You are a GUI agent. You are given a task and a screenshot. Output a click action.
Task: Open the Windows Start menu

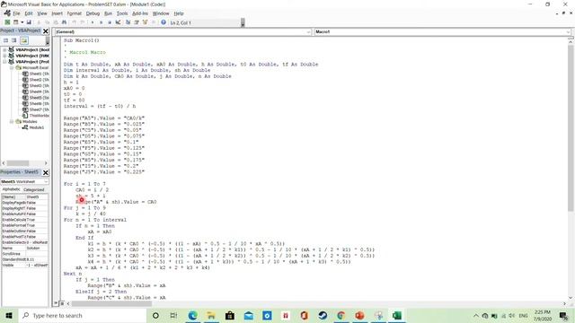9,315
